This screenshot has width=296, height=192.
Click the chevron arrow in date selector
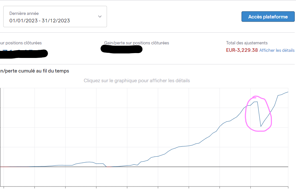[100, 17]
